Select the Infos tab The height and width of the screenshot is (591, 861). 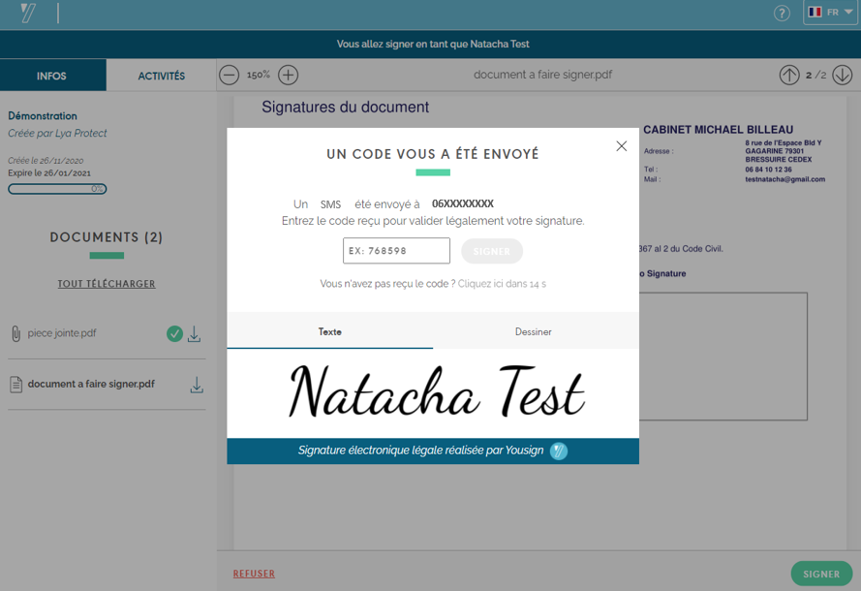pyautogui.click(x=52, y=76)
